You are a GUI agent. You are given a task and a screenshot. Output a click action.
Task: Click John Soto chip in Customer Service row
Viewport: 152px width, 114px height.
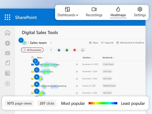click(107, 71)
